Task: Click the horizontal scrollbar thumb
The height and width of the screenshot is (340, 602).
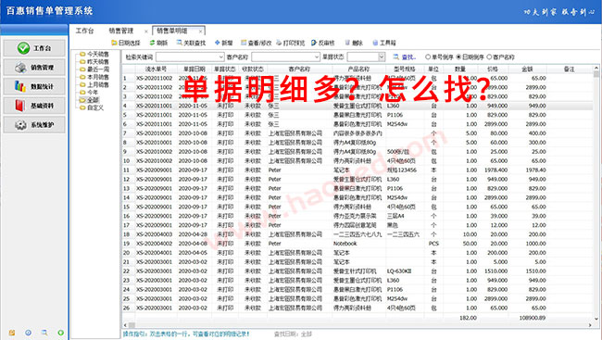Action: click(x=132, y=325)
